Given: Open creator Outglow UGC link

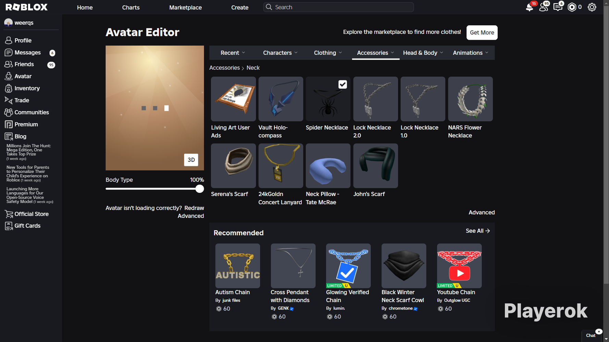Looking at the screenshot, I should (457, 300).
